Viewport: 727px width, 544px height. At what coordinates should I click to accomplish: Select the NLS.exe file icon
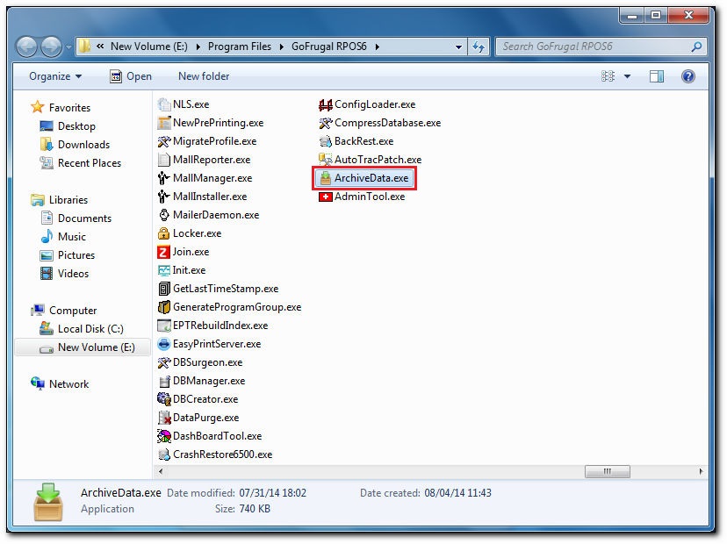164,104
